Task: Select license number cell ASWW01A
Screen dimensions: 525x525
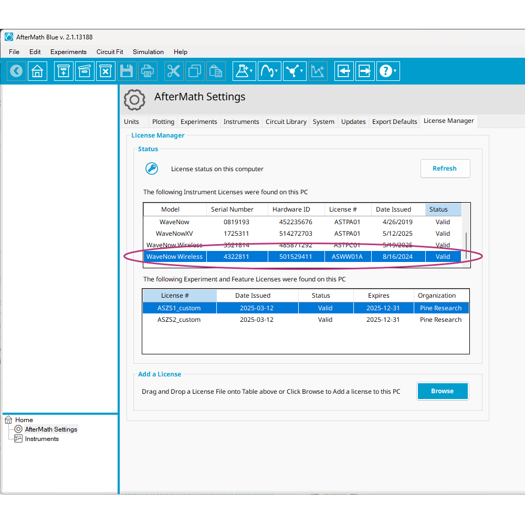Action: [347, 257]
